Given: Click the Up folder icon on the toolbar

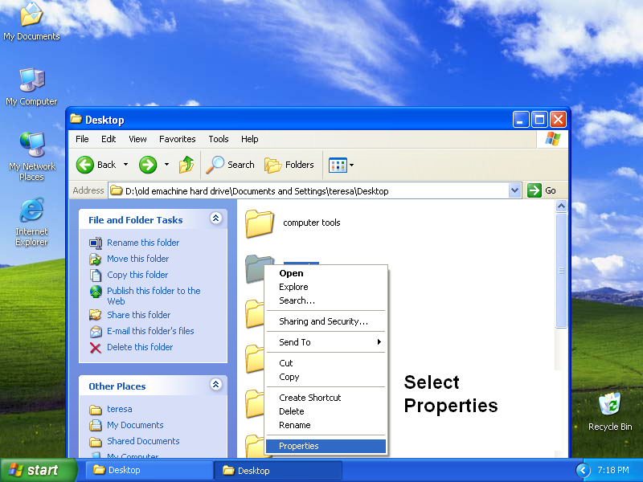Looking at the screenshot, I should pyautogui.click(x=187, y=165).
